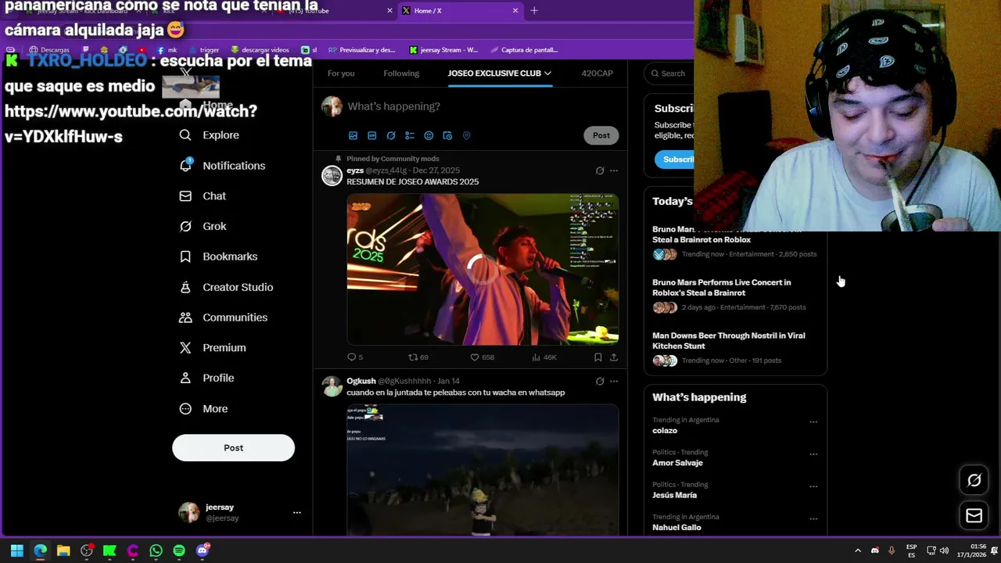Open options for Jesús María trend
Screen dimensions: 1001x563
coord(813,486)
